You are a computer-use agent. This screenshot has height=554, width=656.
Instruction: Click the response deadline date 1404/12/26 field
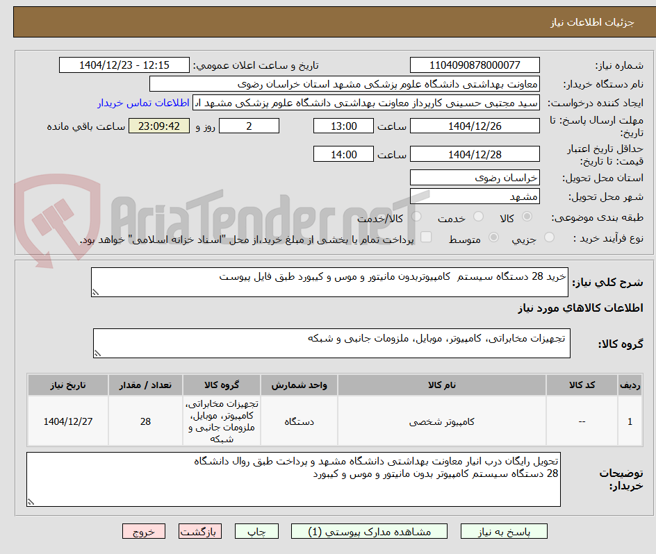(475, 126)
